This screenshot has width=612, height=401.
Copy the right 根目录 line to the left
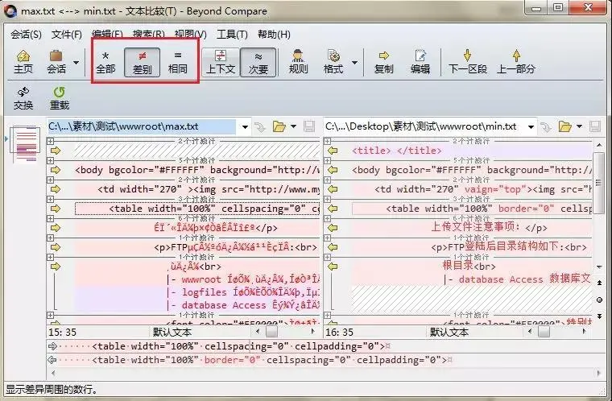coord(333,267)
